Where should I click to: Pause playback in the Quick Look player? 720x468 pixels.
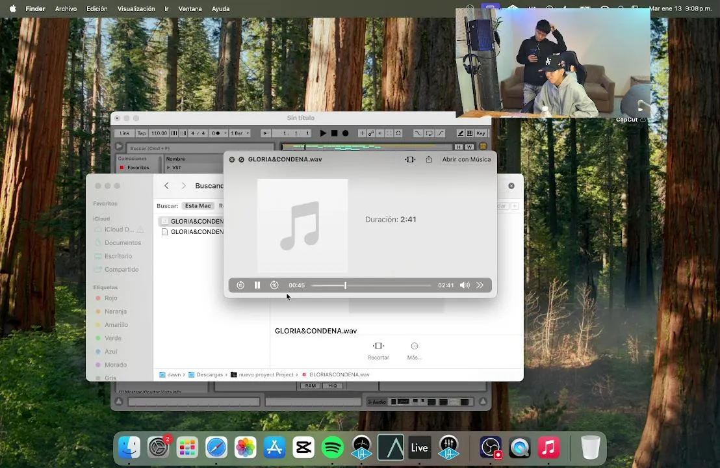click(257, 285)
